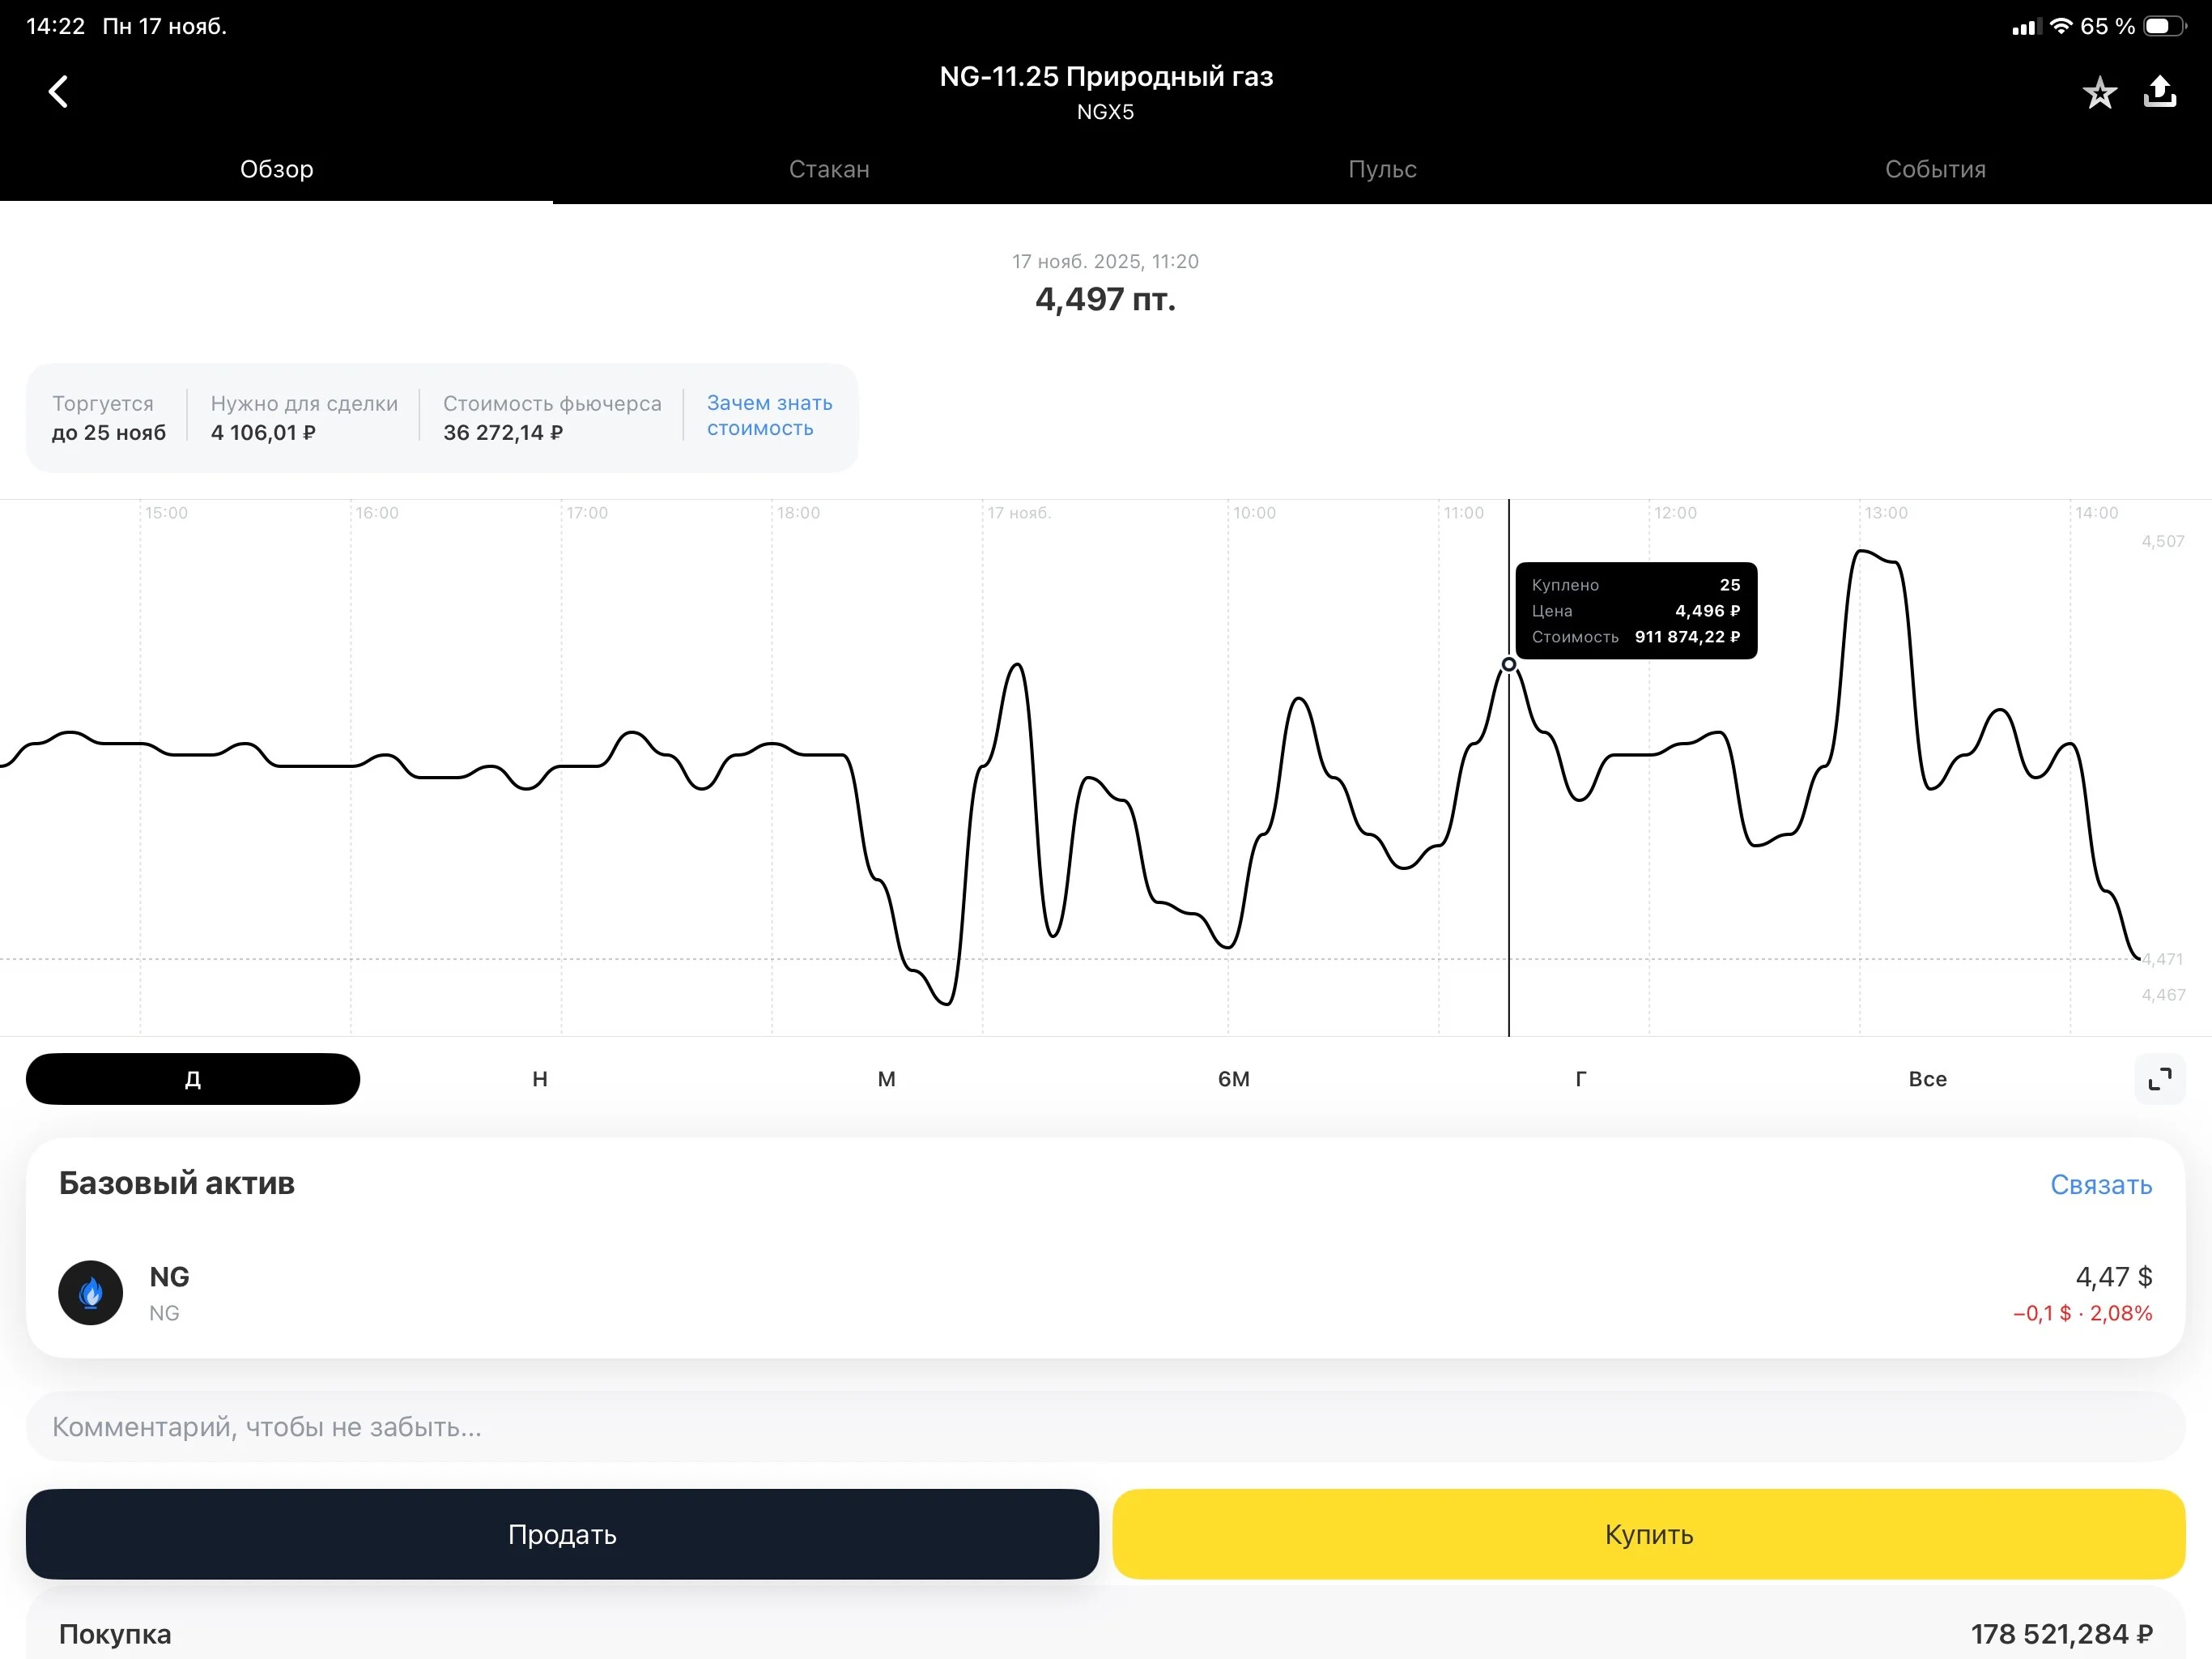Image resolution: width=2212 pixels, height=1659 pixels.
Task: Open the События tab
Action: click(1935, 169)
